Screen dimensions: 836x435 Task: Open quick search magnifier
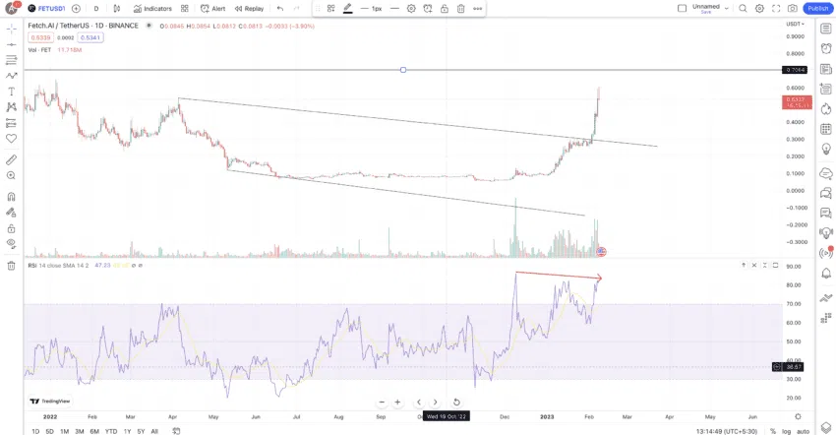[x=743, y=9]
